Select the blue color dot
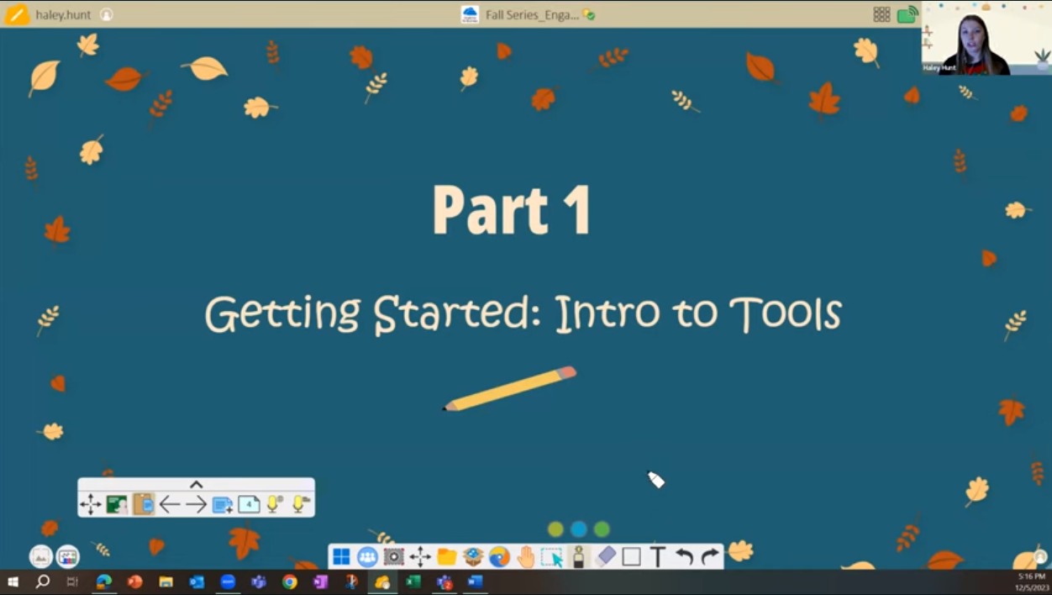1052x595 pixels. [x=579, y=529]
